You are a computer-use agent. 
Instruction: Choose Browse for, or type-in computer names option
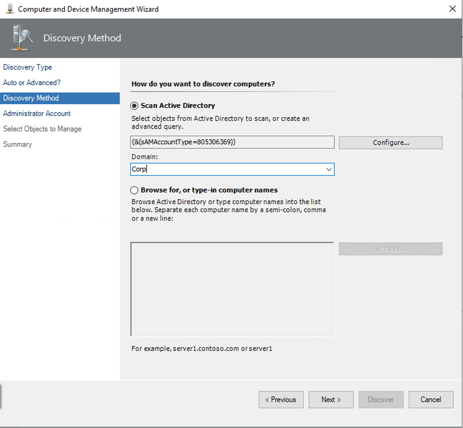pos(134,190)
